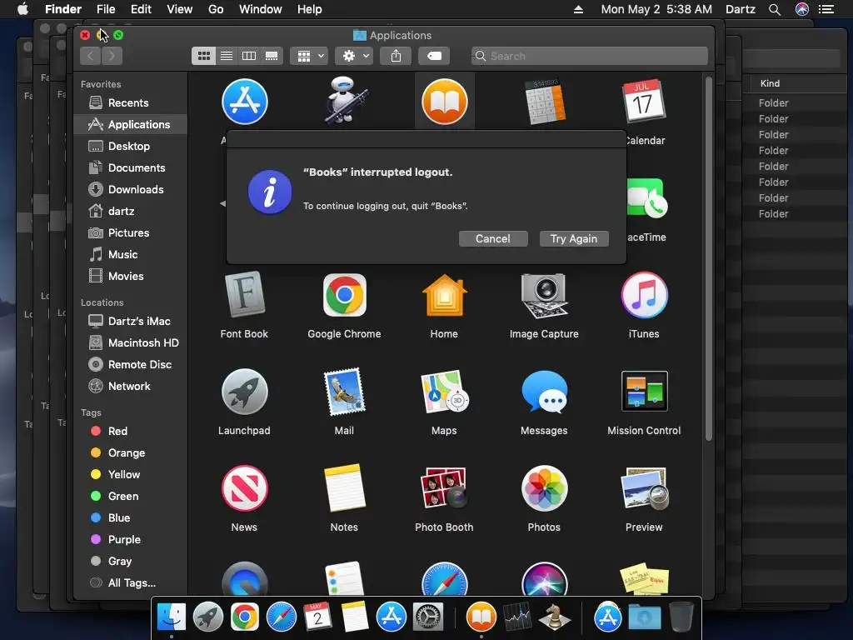This screenshot has width=853, height=640.
Task: Open the Help menu
Action: coord(310,9)
